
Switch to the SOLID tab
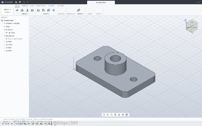[17, 6]
